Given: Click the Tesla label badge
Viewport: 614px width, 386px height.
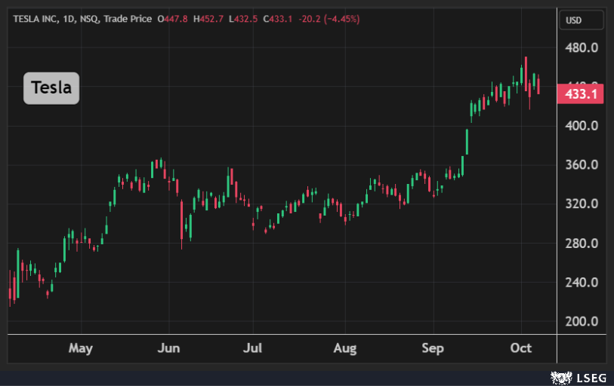Looking at the screenshot, I should point(51,89).
